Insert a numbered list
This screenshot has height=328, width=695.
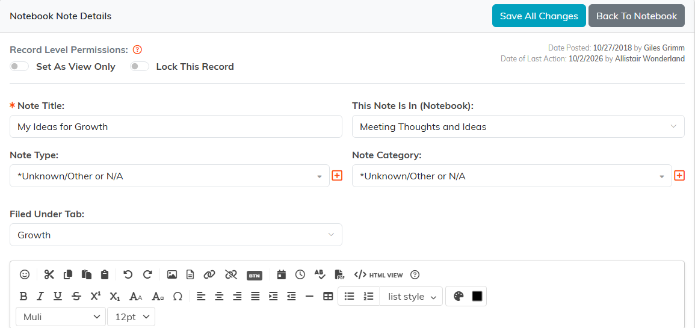[369, 297]
